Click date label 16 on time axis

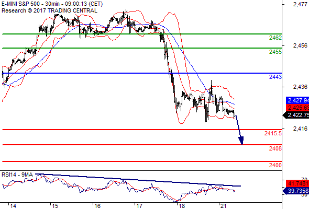[97, 206]
